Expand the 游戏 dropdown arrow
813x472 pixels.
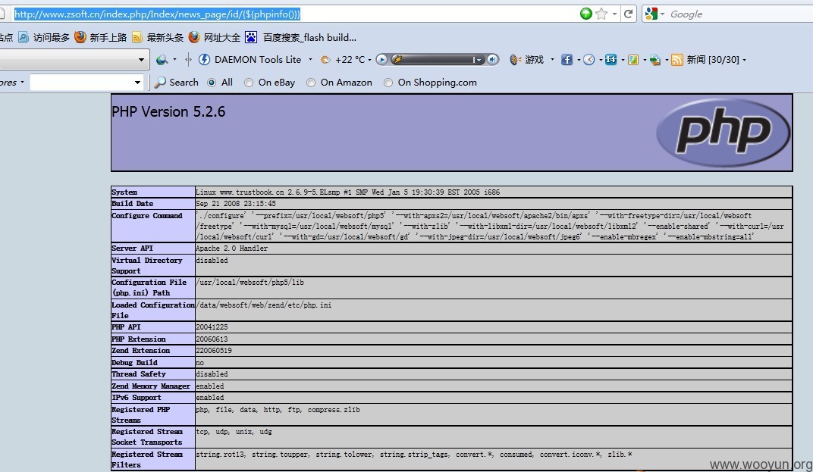coord(551,60)
